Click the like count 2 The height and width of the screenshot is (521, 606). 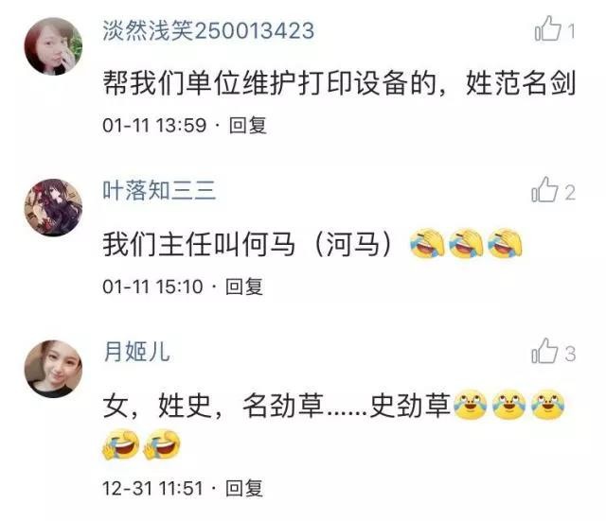coord(570,193)
